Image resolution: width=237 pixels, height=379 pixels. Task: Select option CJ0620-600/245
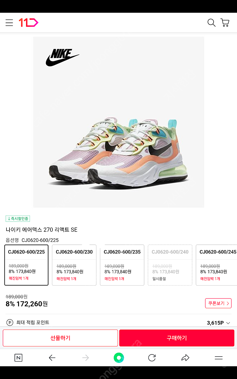click(x=217, y=265)
